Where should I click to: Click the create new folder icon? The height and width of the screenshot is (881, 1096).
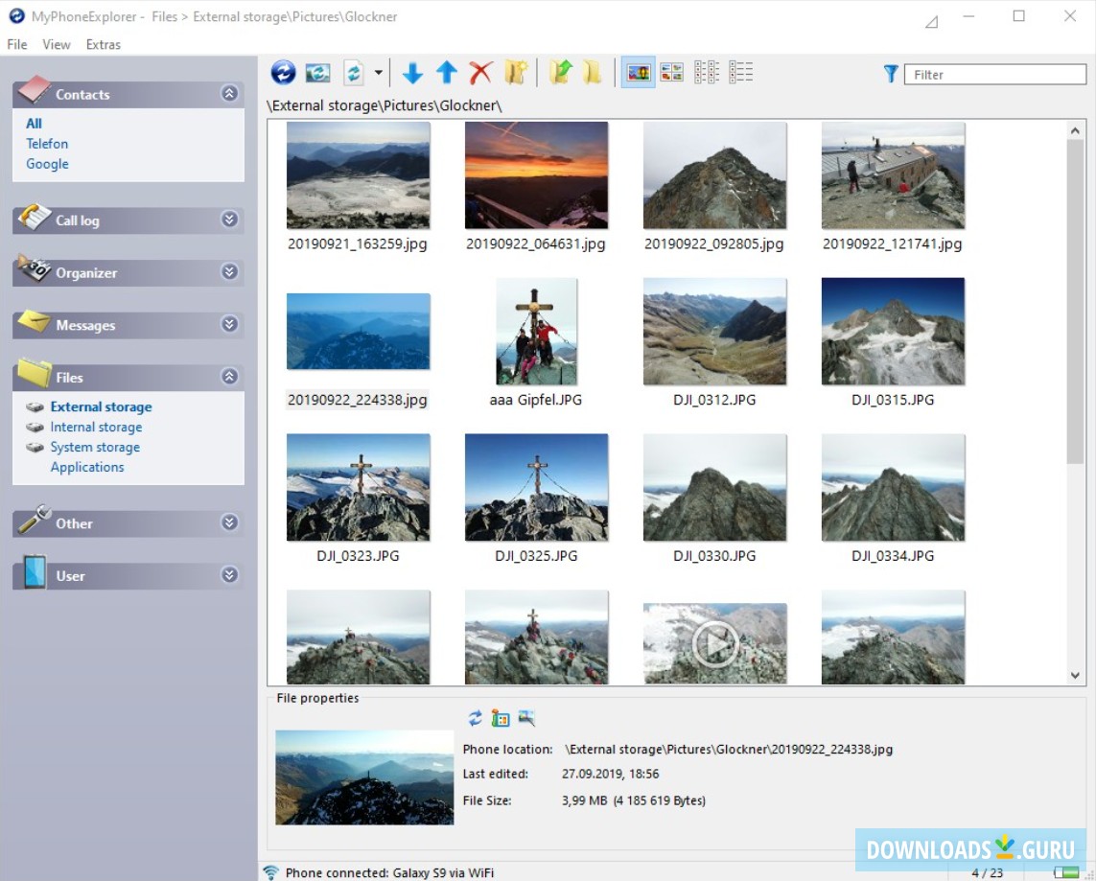tap(515, 71)
